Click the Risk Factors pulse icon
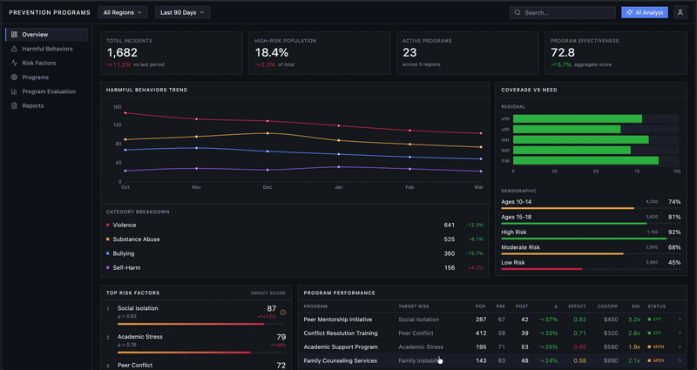Image resolution: width=697 pixels, height=370 pixels. pos(14,63)
